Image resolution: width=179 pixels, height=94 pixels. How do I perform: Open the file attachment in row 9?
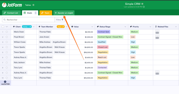157,73
